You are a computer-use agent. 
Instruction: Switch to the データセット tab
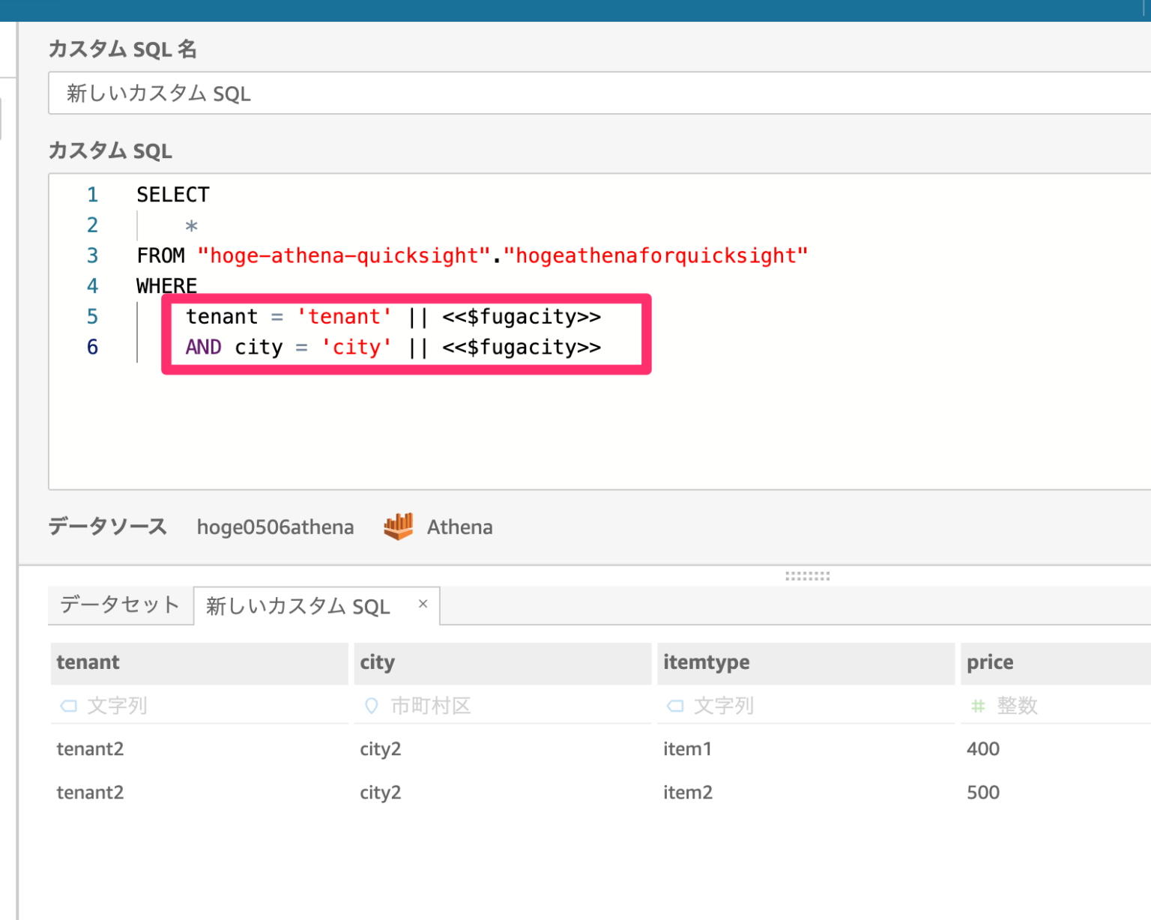click(x=120, y=605)
